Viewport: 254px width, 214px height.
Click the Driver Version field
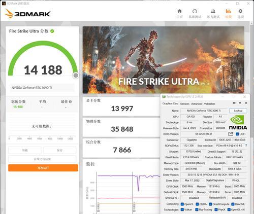point(213,174)
